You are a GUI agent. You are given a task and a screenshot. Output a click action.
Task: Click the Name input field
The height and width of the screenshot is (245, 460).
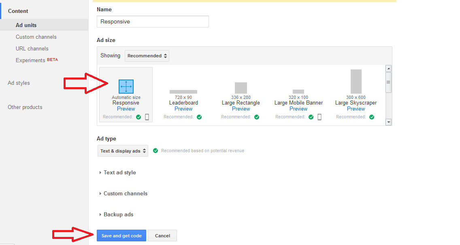(x=153, y=22)
